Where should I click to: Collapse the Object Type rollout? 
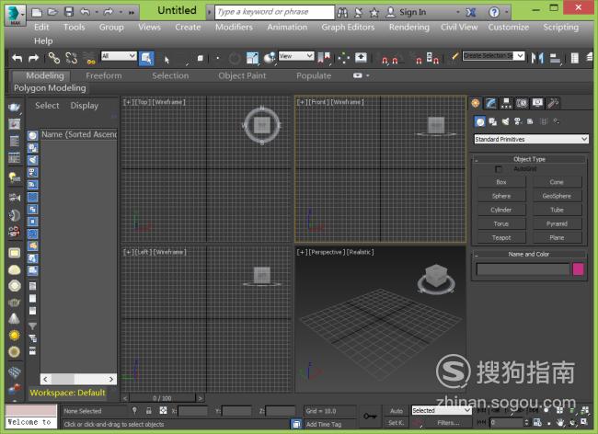point(529,159)
